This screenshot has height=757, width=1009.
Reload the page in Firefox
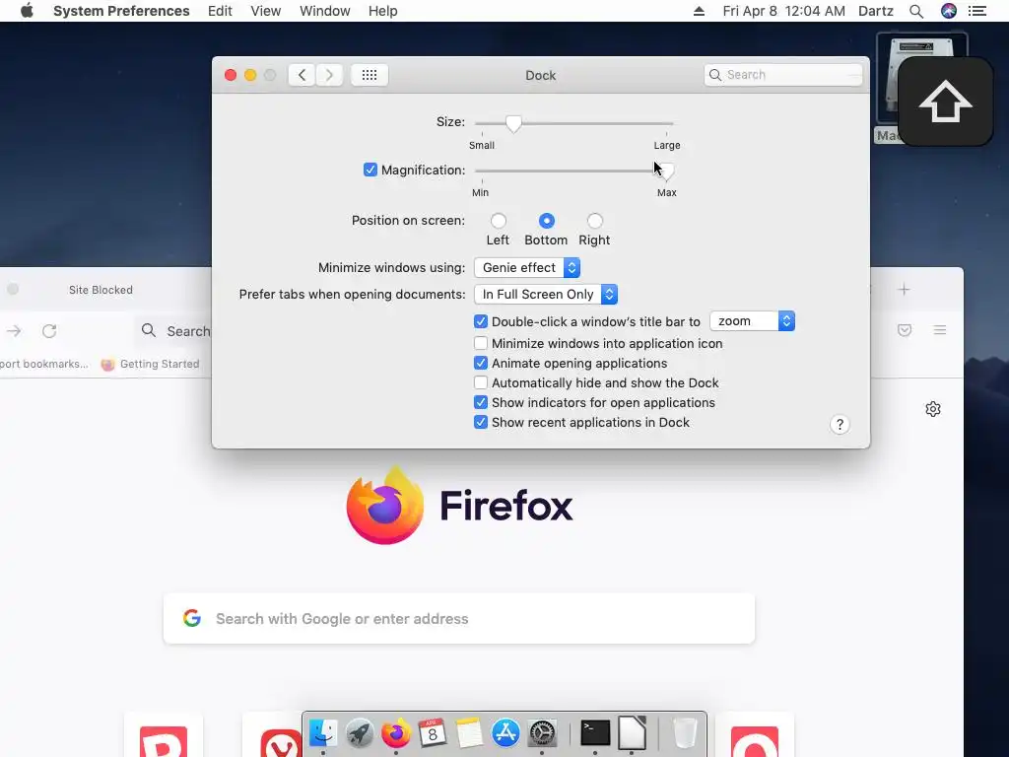pyautogui.click(x=49, y=331)
